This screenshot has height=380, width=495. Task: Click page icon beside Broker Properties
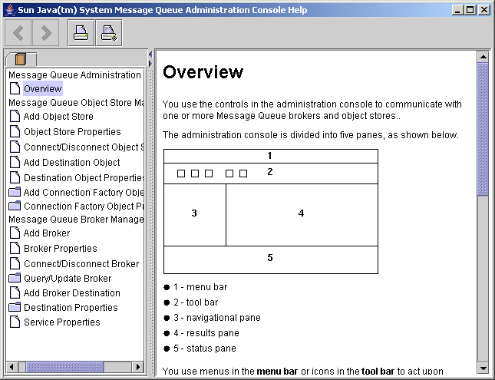(x=15, y=248)
